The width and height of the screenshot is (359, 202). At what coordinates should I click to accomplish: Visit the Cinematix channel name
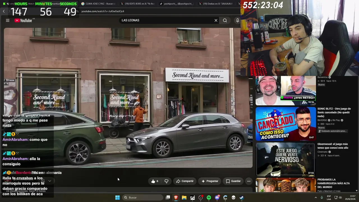click(x=323, y=152)
